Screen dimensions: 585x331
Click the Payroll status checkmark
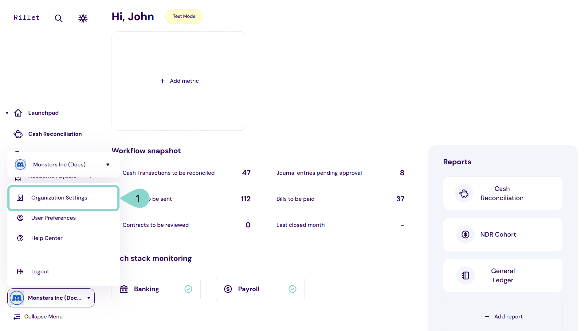click(292, 289)
